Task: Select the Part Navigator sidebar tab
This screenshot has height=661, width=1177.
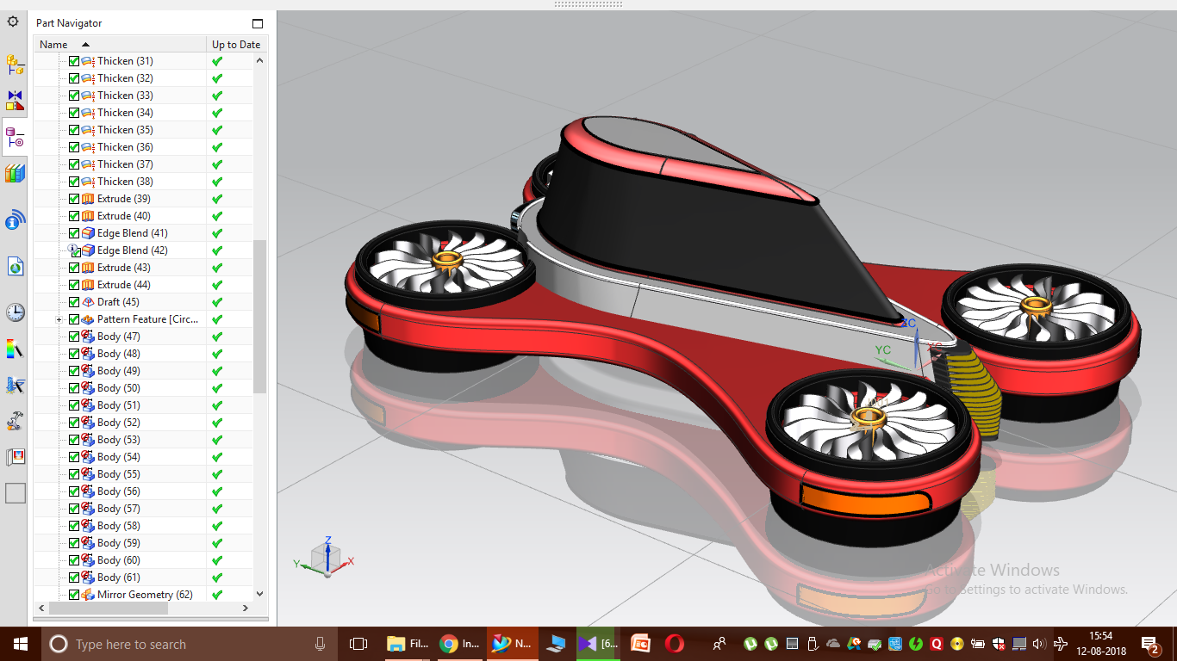Action: (x=15, y=136)
